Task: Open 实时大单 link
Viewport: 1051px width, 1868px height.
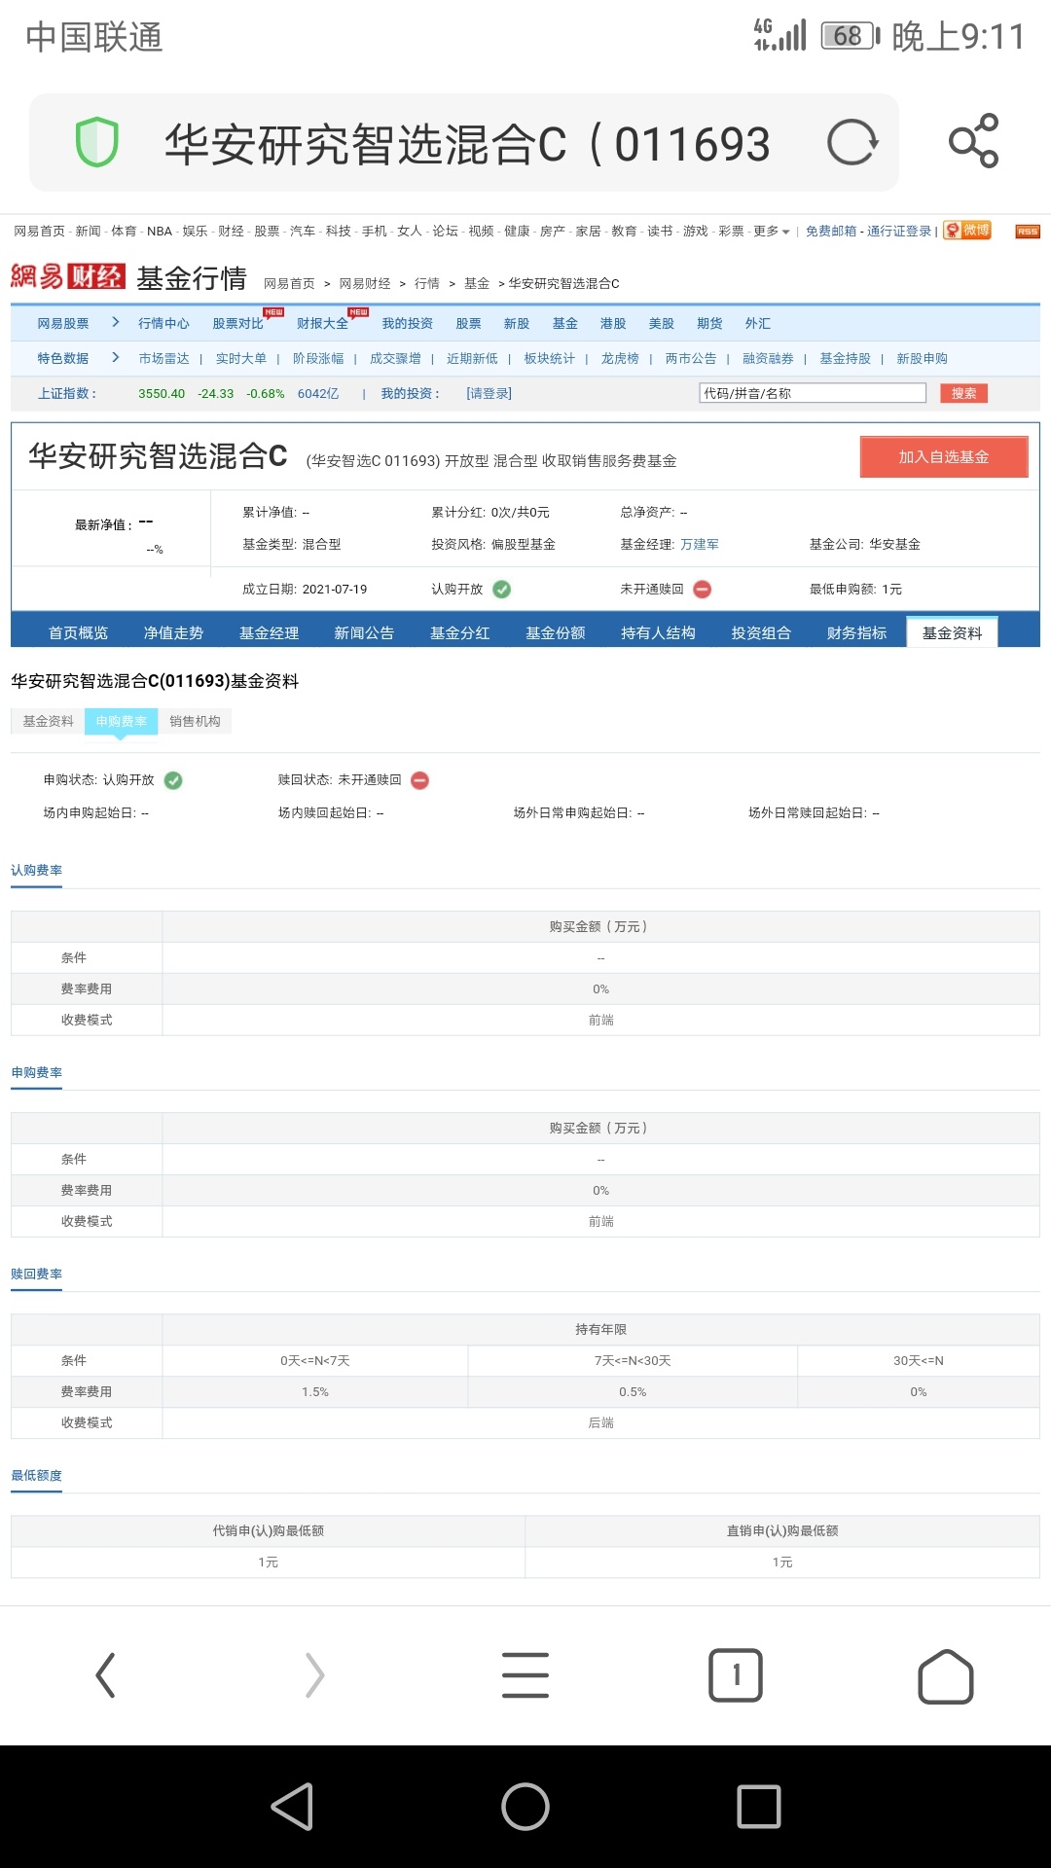Action: click(240, 358)
